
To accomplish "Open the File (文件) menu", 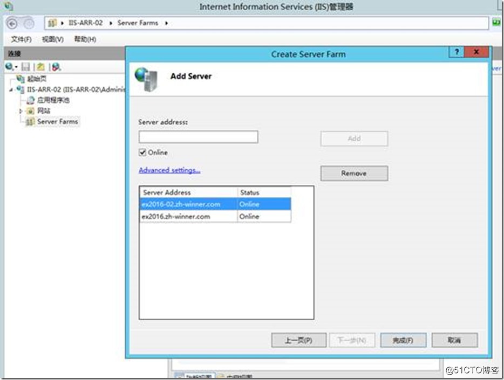I will click(21, 39).
